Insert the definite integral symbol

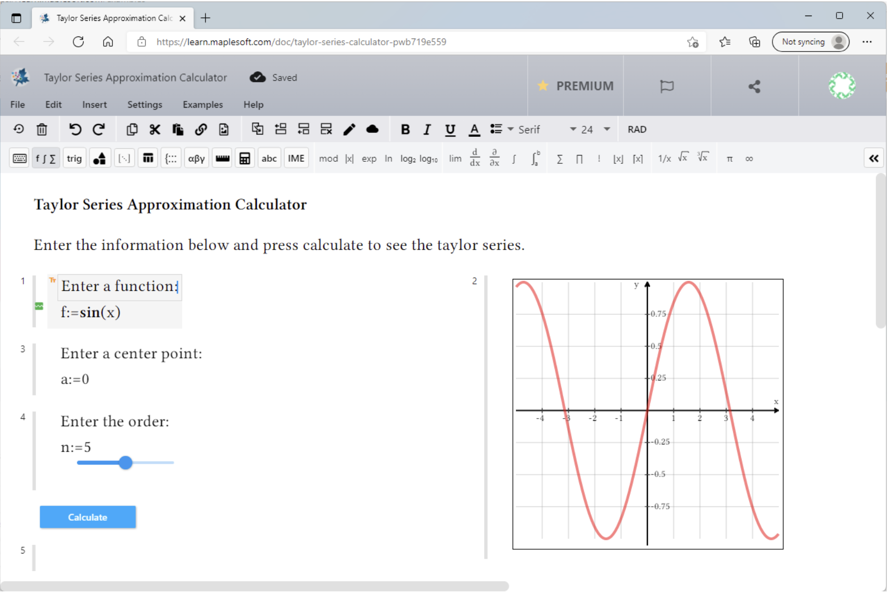click(x=536, y=158)
